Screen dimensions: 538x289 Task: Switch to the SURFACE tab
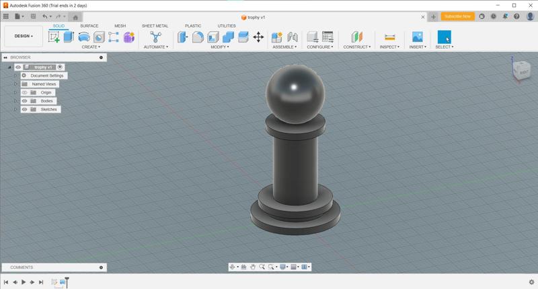(89, 26)
